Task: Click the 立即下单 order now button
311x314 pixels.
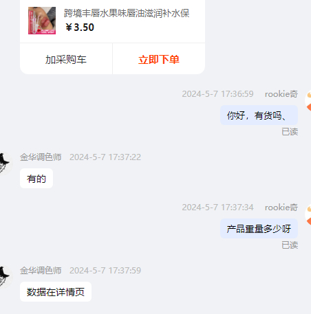Action: (159, 60)
